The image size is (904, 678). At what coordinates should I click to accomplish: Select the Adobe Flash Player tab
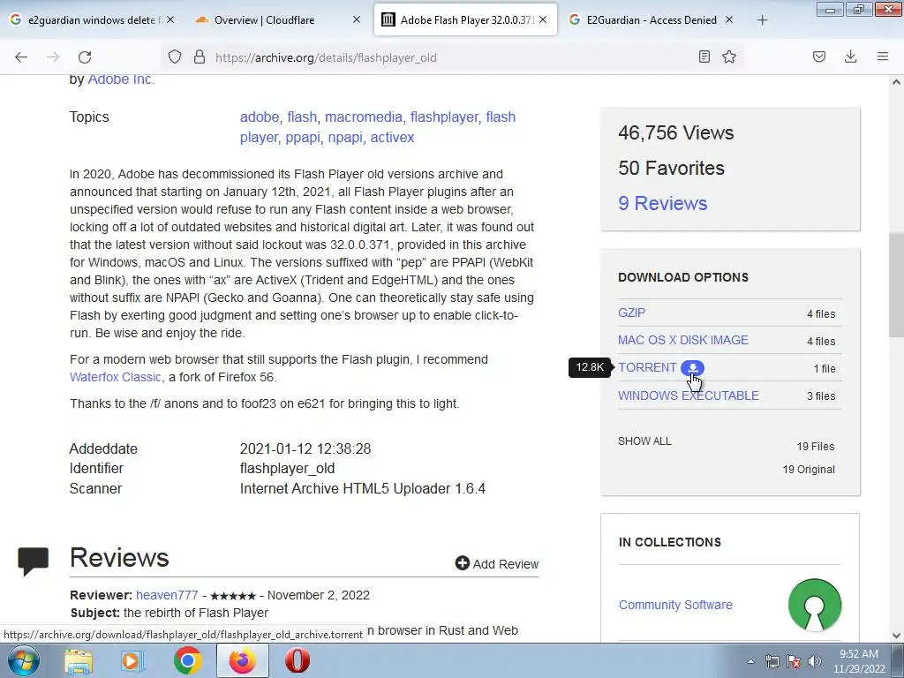(466, 19)
